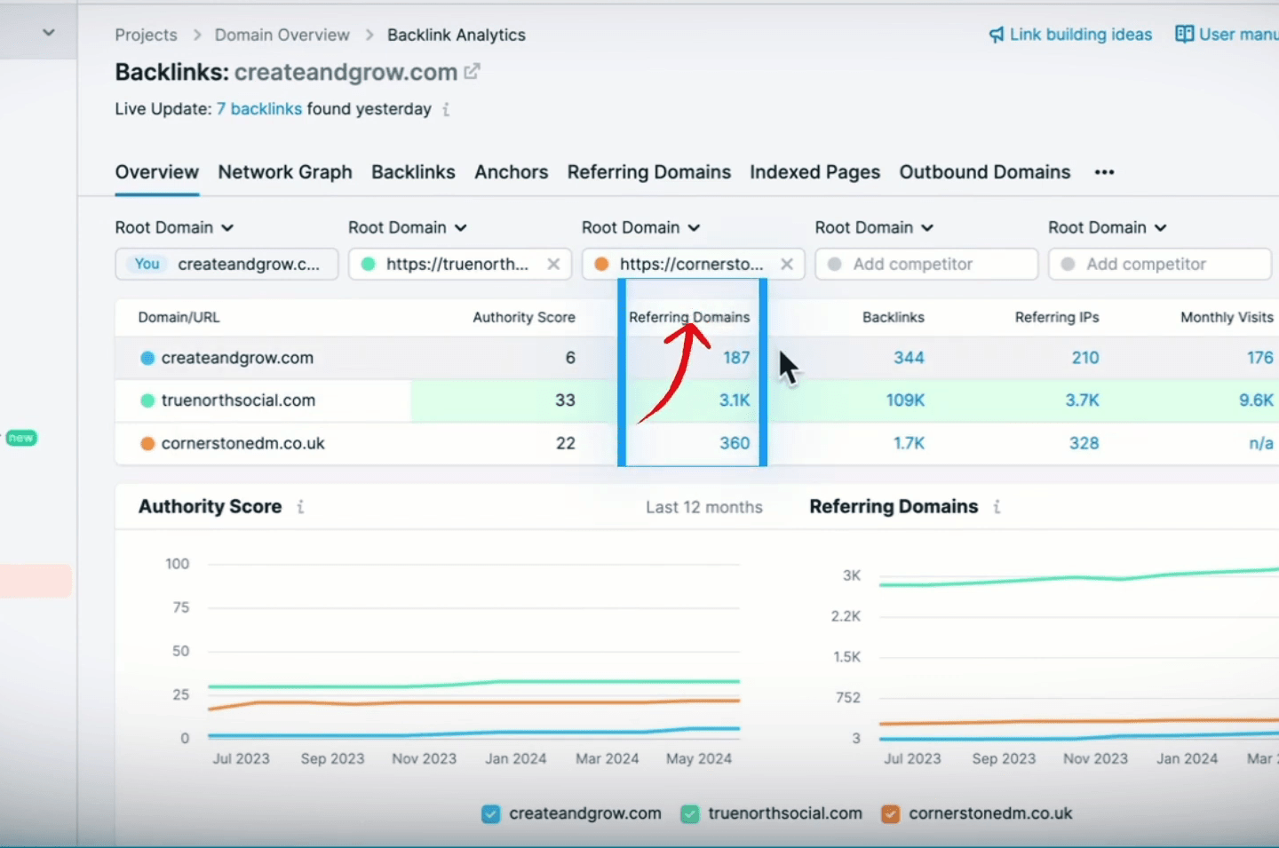The height and width of the screenshot is (848, 1279).
Task: Go to Domain Overview breadcrumb link
Action: coord(282,35)
